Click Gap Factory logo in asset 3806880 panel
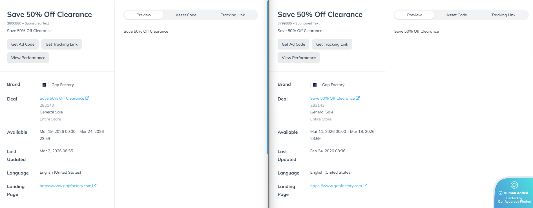Screen dimensions: 533x208 click(x=44, y=85)
